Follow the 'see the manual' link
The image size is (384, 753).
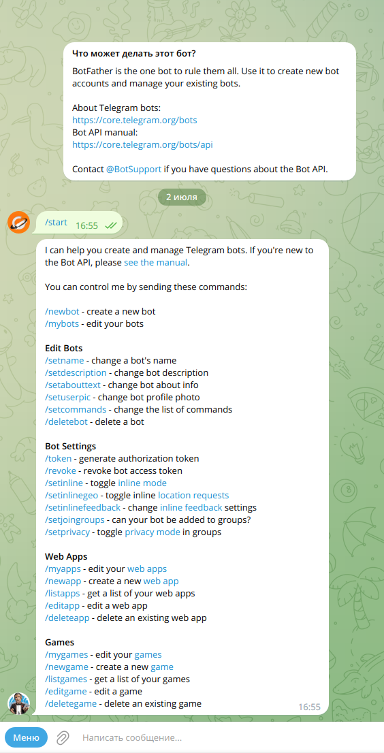point(155,263)
